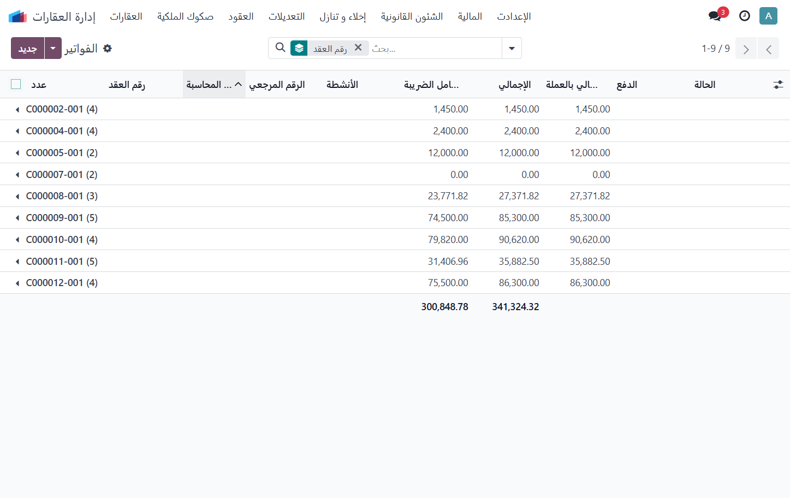Image resolution: width=790 pixels, height=498 pixels.
Task: Sort by the الإجمالي column header
Action: coord(515,85)
